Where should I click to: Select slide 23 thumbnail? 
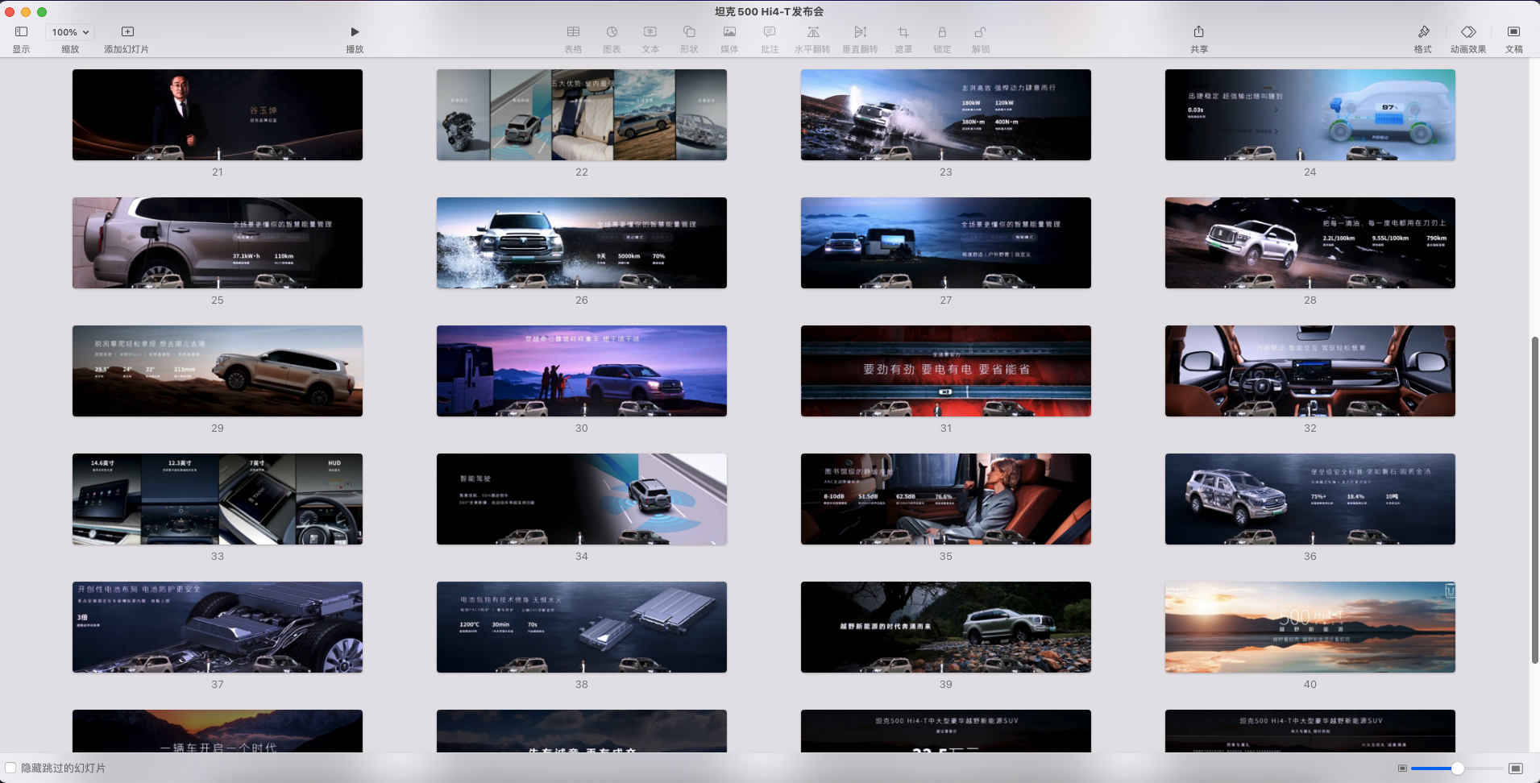click(946, 114)
